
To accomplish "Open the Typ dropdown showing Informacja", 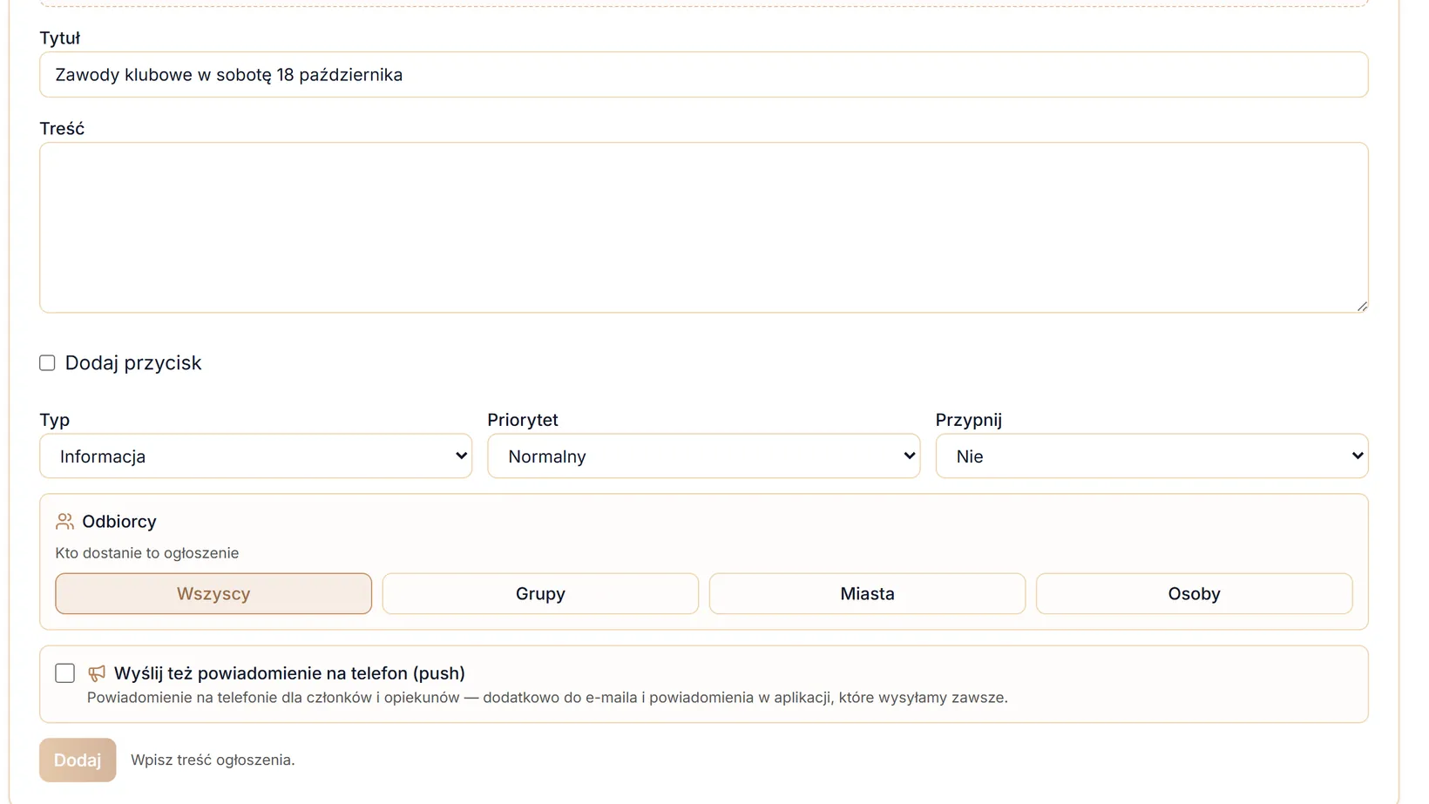I will 255,456.
